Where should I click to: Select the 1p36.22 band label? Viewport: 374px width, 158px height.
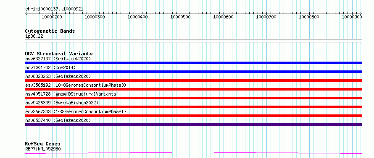point(34,36)
